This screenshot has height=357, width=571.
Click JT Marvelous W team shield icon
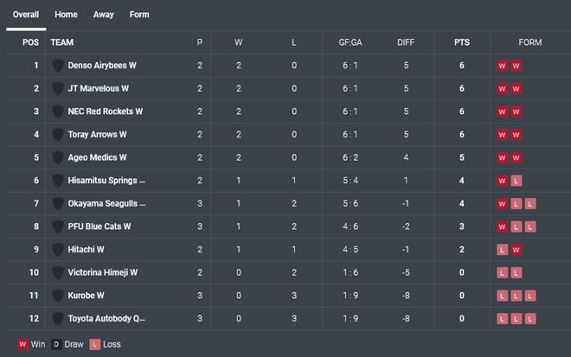pyautogui.click(x=58, y=89)
